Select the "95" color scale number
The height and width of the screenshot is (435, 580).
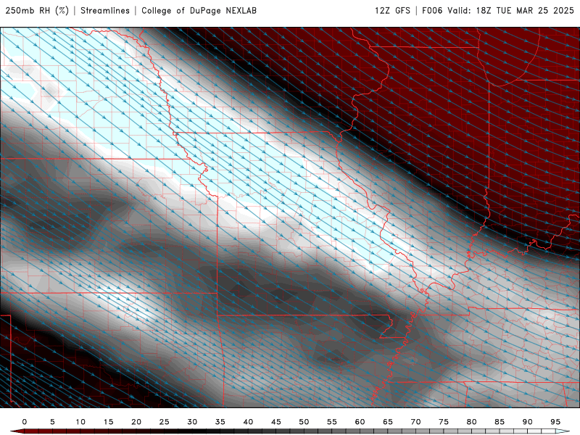pos(555,422)
